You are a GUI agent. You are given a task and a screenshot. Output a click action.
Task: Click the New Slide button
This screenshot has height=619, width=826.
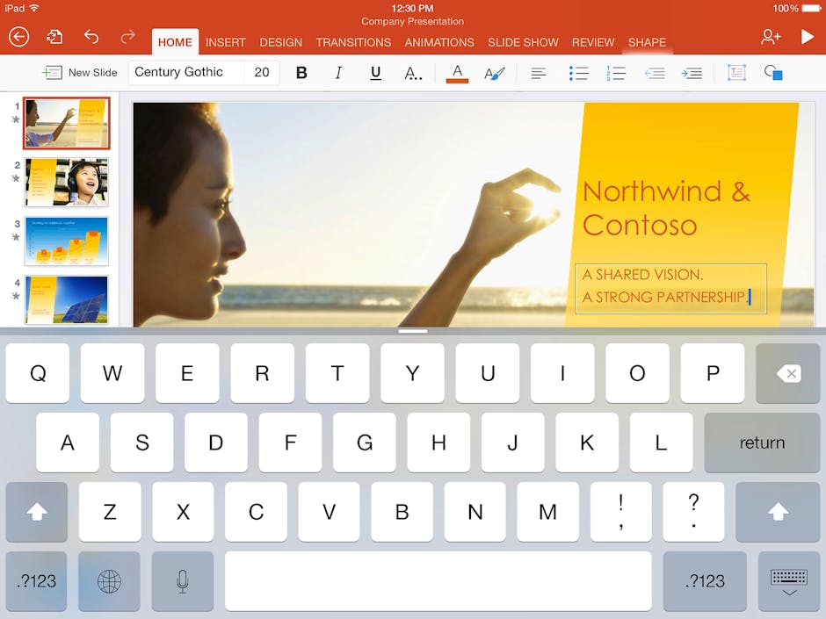tap(80, 73)
